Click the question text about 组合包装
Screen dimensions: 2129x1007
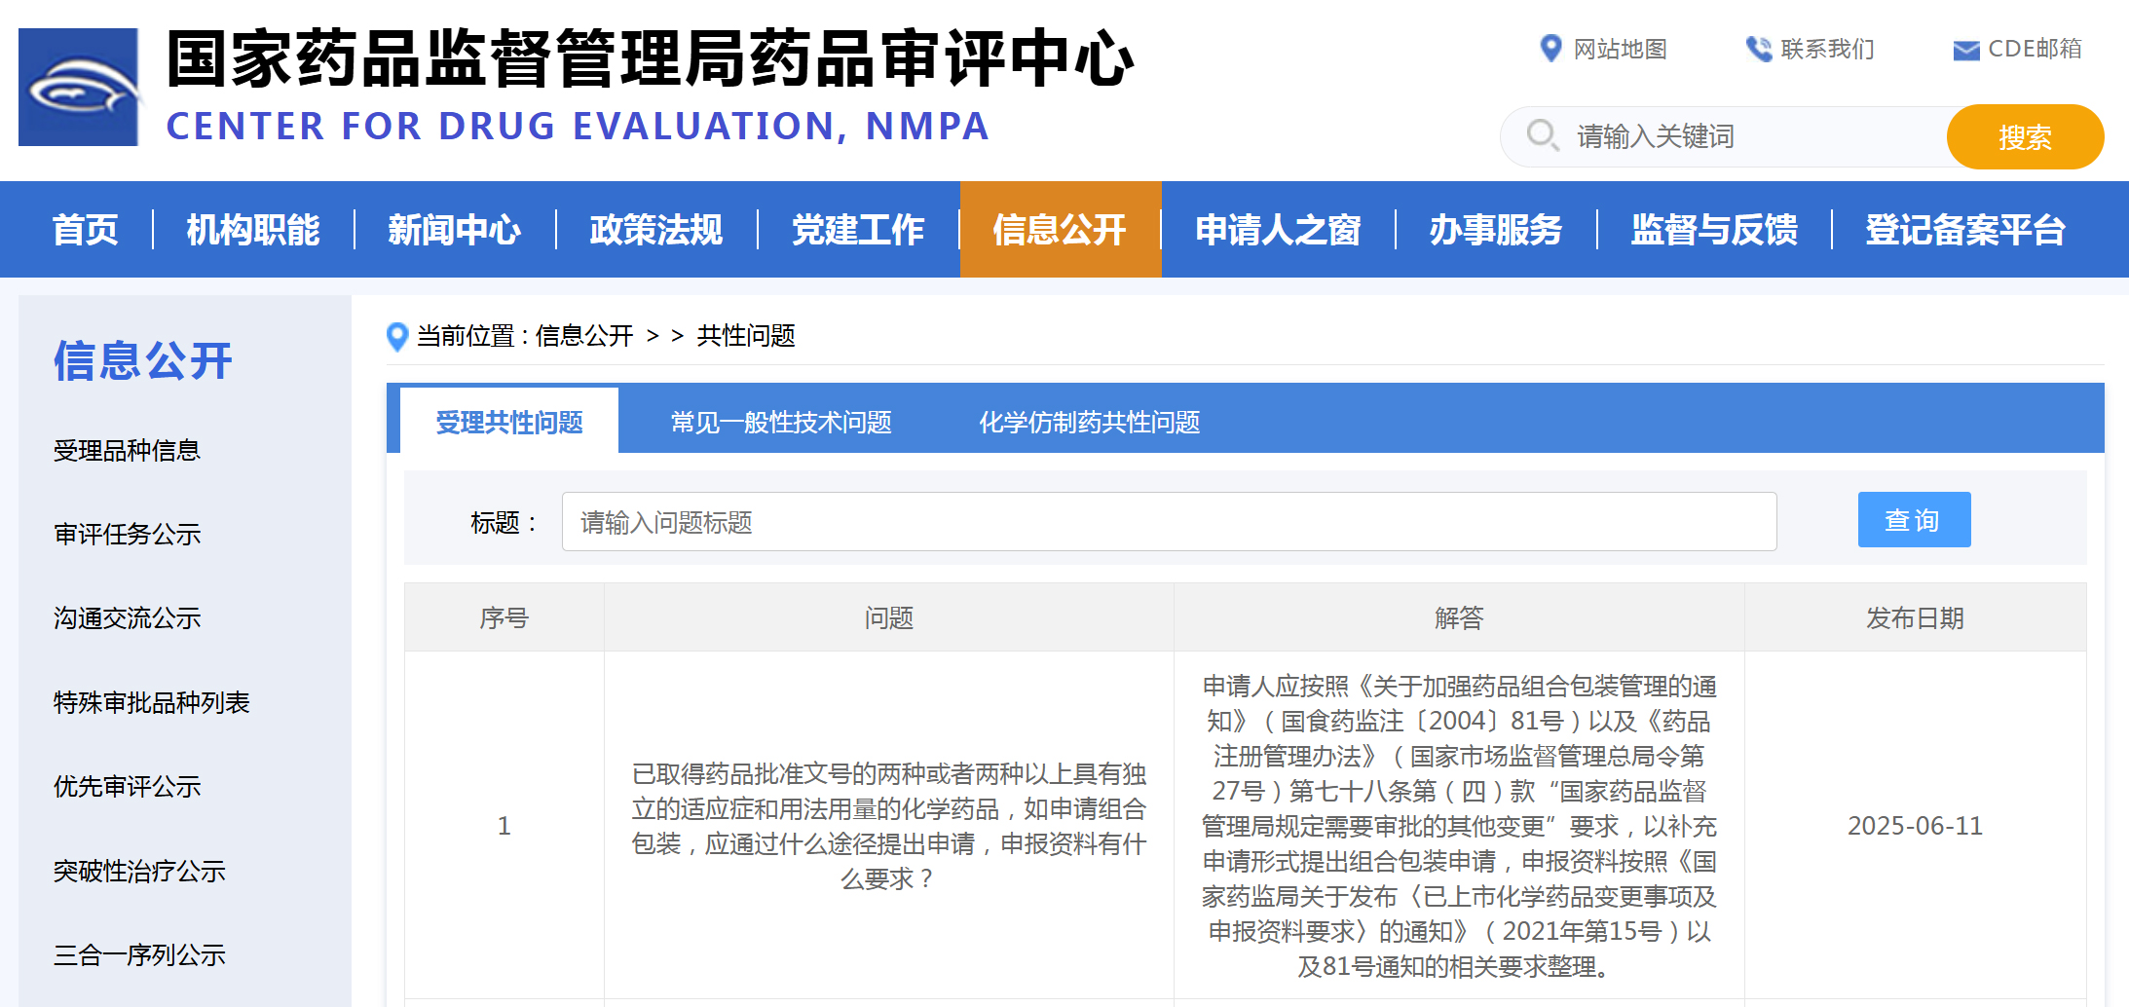coord(889,826)
